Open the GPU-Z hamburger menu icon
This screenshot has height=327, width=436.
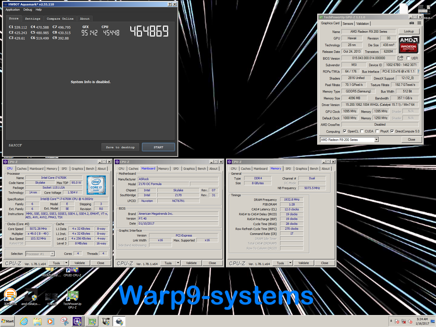pos(419,23)
